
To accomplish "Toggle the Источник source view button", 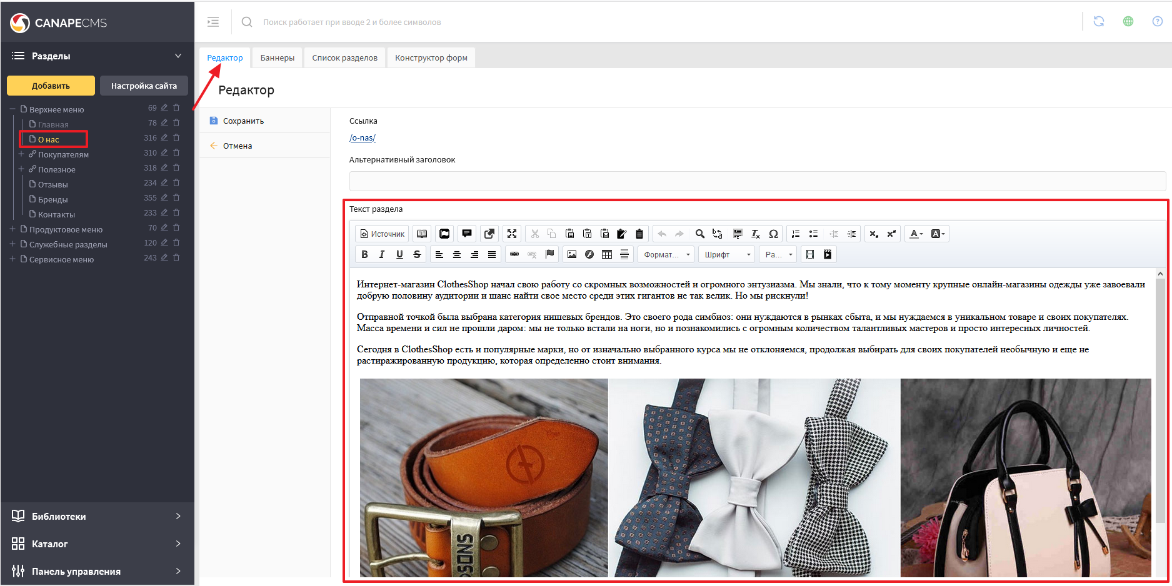I will (382, 234).
